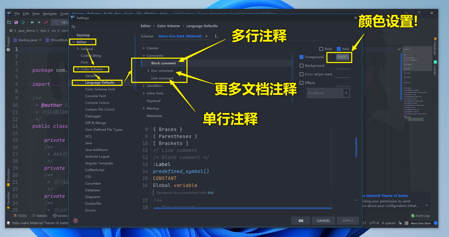449x237 pixels.
Task: Open the Bordered effects dropdown
Action: click(x=328, y=93)
